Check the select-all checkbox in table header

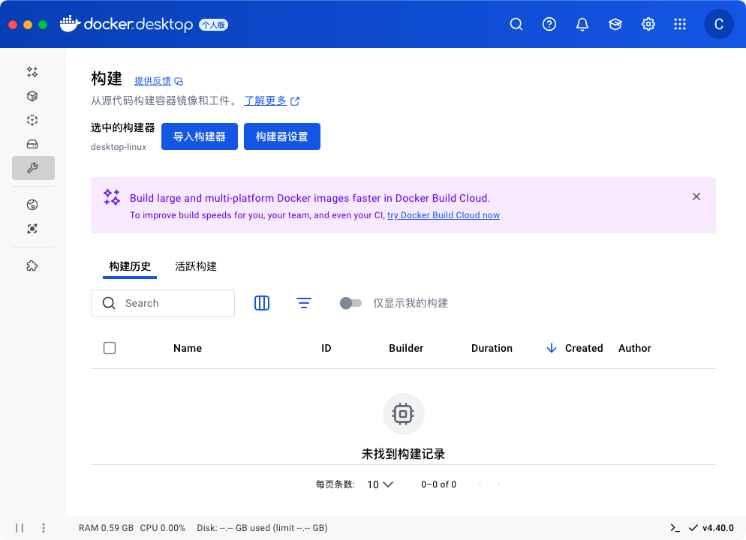(x=110, y=348)
